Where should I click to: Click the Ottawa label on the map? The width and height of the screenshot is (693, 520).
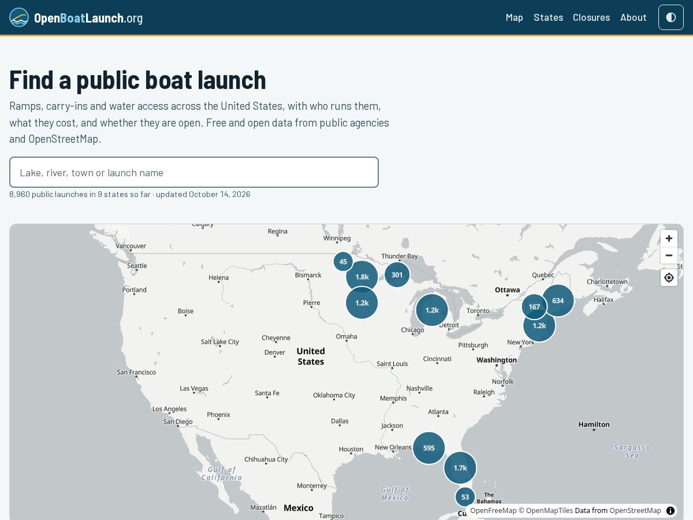point(507,290)
